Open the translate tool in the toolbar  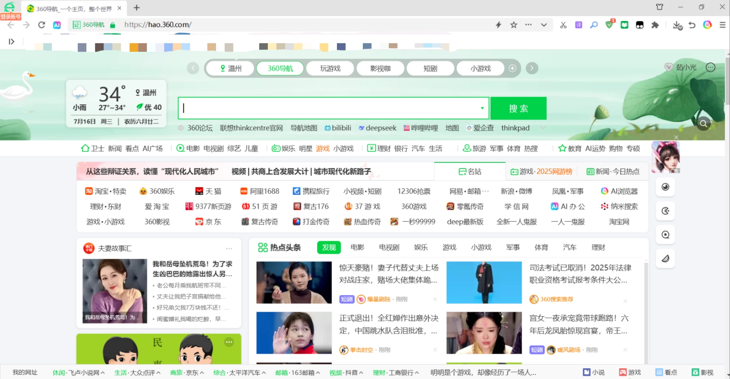tap(579, 25)
